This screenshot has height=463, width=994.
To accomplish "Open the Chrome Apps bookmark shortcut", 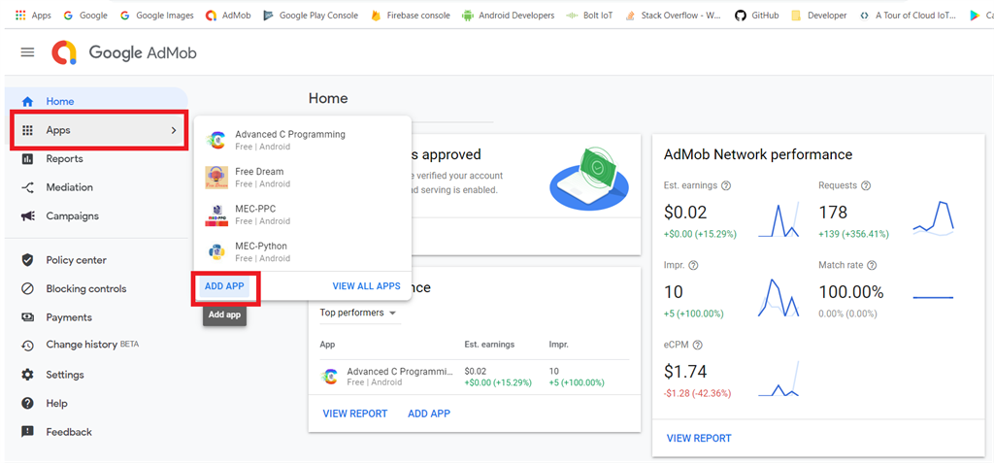I will pyautogui.click(x=33, y=16).
